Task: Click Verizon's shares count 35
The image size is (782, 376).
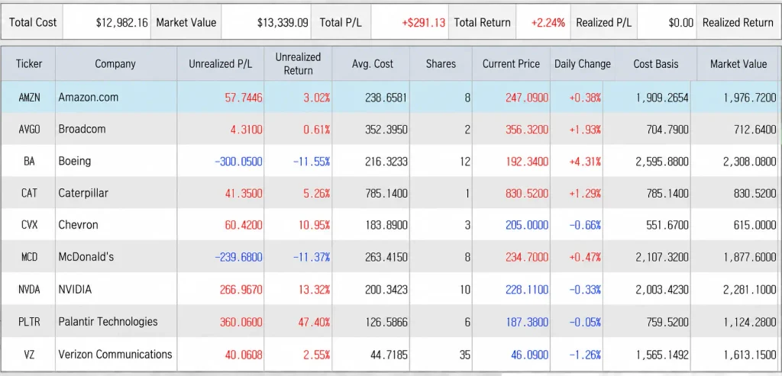Action: [465, 355]
